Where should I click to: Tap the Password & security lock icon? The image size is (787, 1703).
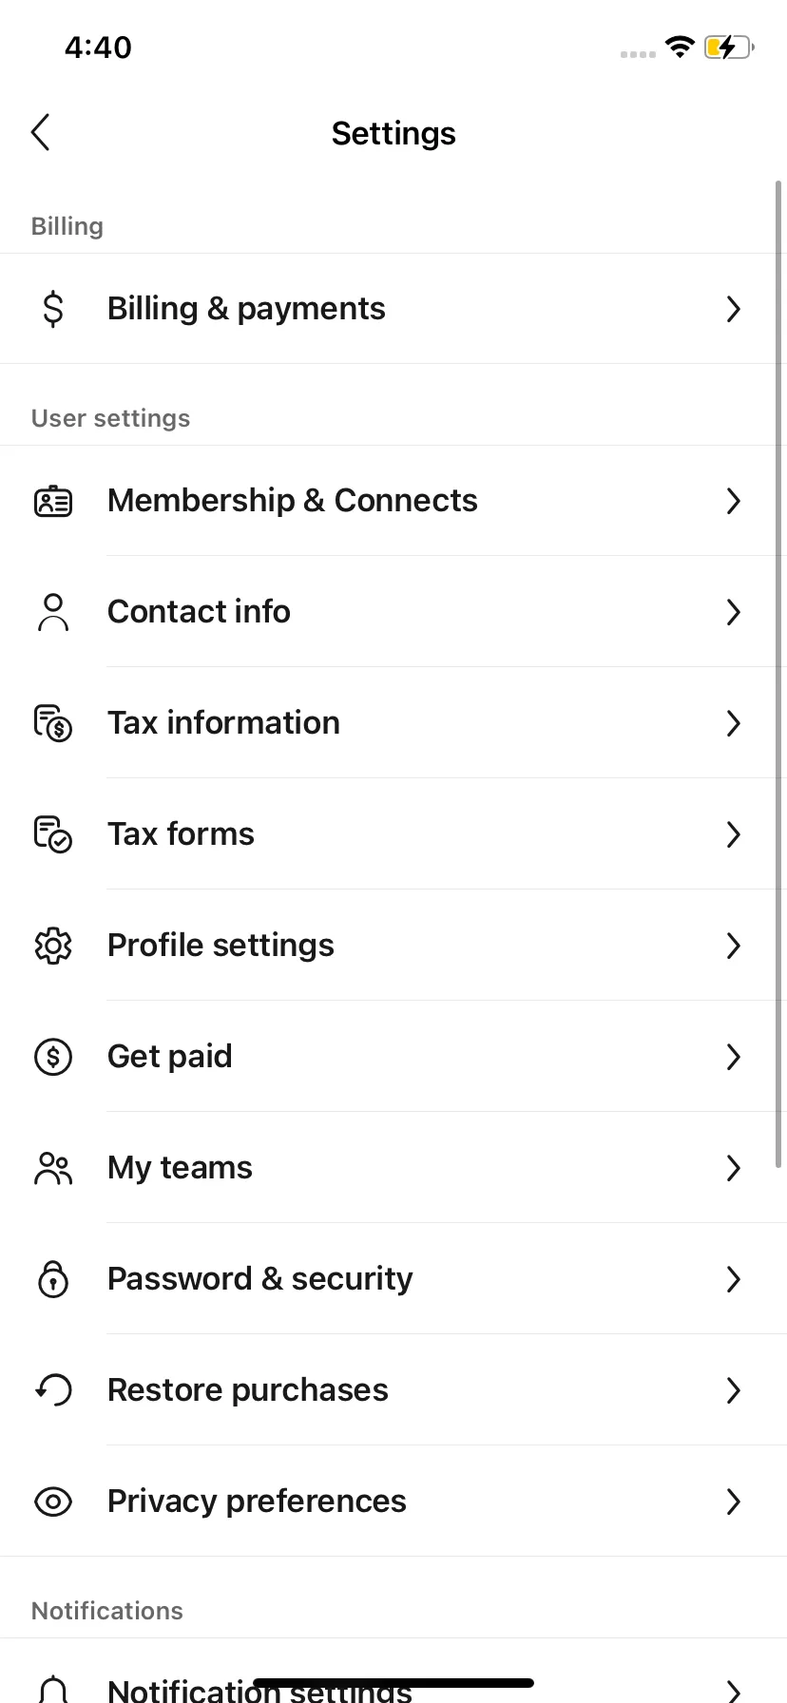click(x=53, y=1279)
